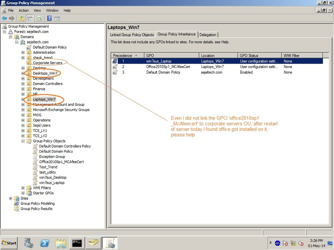The height and width of the screenshot is (250, 334).
Task: Click the Forward arrow toolbar icon
Action: point(12,18)
